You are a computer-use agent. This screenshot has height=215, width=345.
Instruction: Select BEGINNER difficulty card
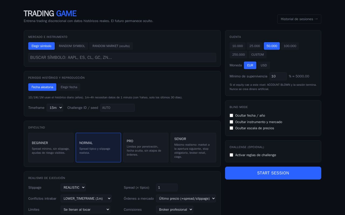(51, 148)
